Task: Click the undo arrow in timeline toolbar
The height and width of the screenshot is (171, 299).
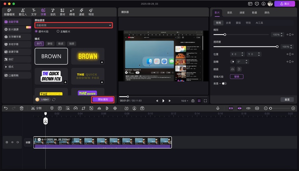Action: point(6,108)
